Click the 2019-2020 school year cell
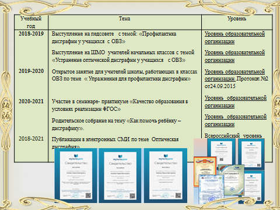This screenshot has height=210, width=280. 31,71
